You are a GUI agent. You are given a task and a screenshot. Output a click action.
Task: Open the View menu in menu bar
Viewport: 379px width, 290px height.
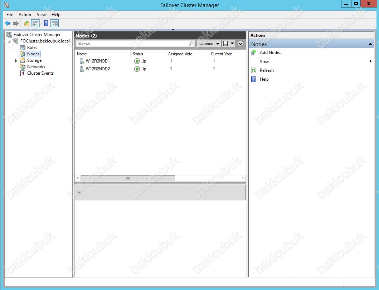[41, 15]
